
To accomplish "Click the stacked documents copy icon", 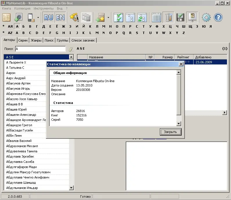I will coord(86,17).
